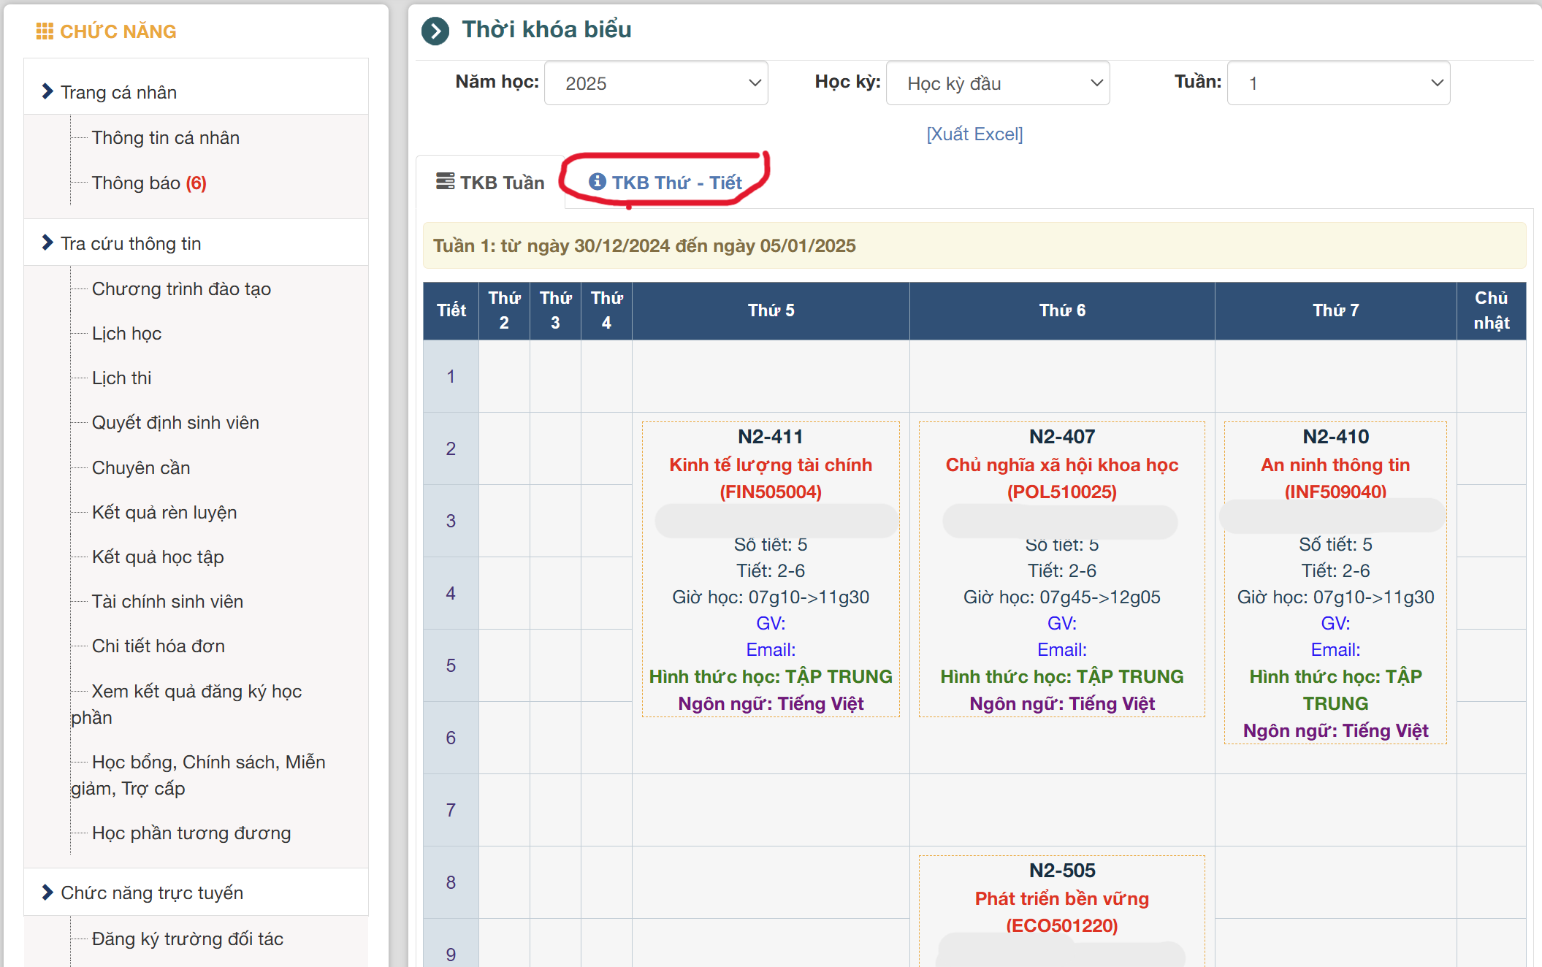Collapse Tra cứu thông tin chevron
Image resolution: width=1542 pixels, height=967 pixels.
click(47, 242)
